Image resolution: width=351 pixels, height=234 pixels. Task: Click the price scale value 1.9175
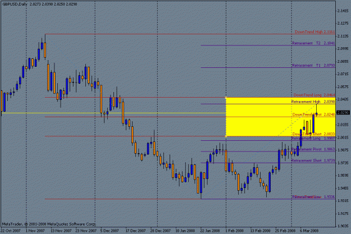343,213
